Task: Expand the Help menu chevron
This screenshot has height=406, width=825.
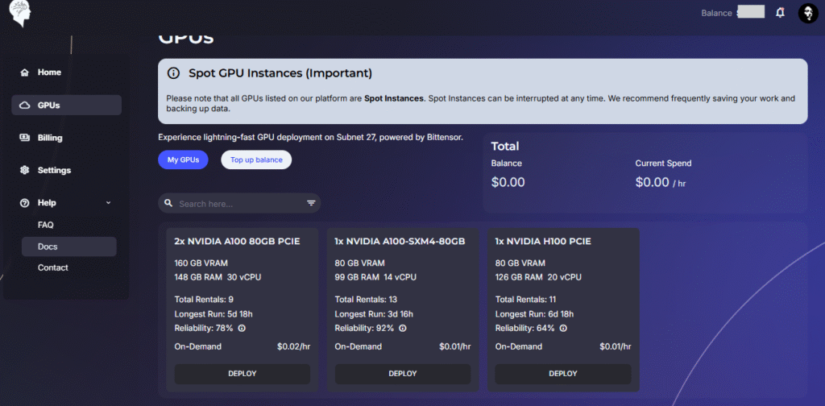Action: tap(109, 203)
